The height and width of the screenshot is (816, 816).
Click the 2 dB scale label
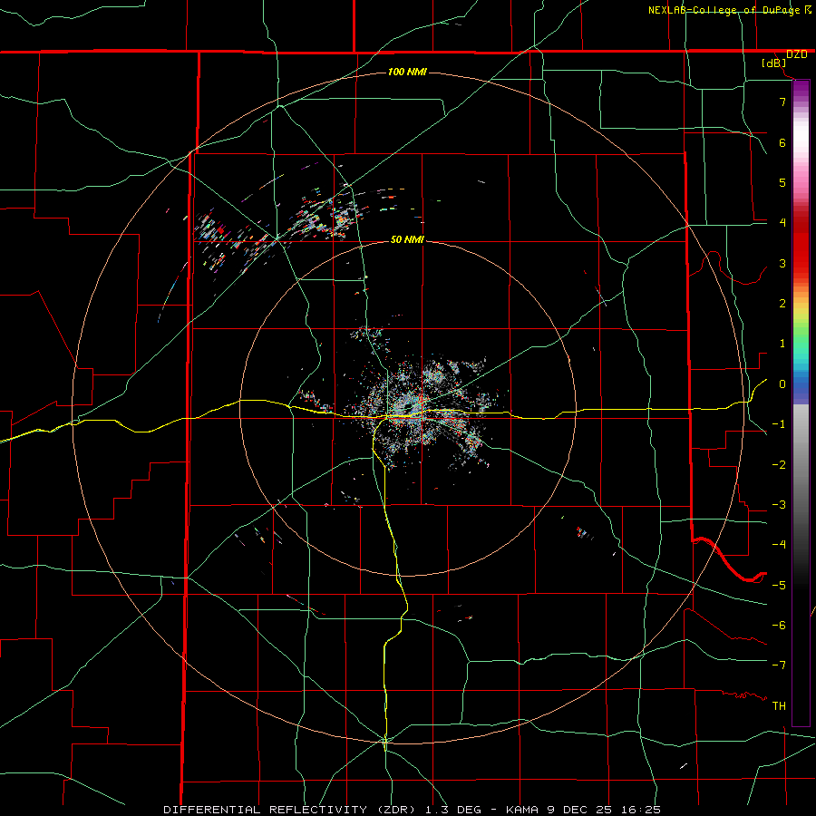[782, 304]
